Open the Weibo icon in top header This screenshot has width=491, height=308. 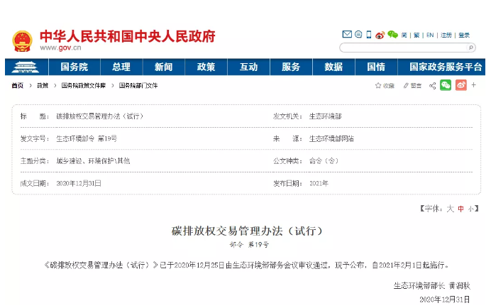coord(380,34)
